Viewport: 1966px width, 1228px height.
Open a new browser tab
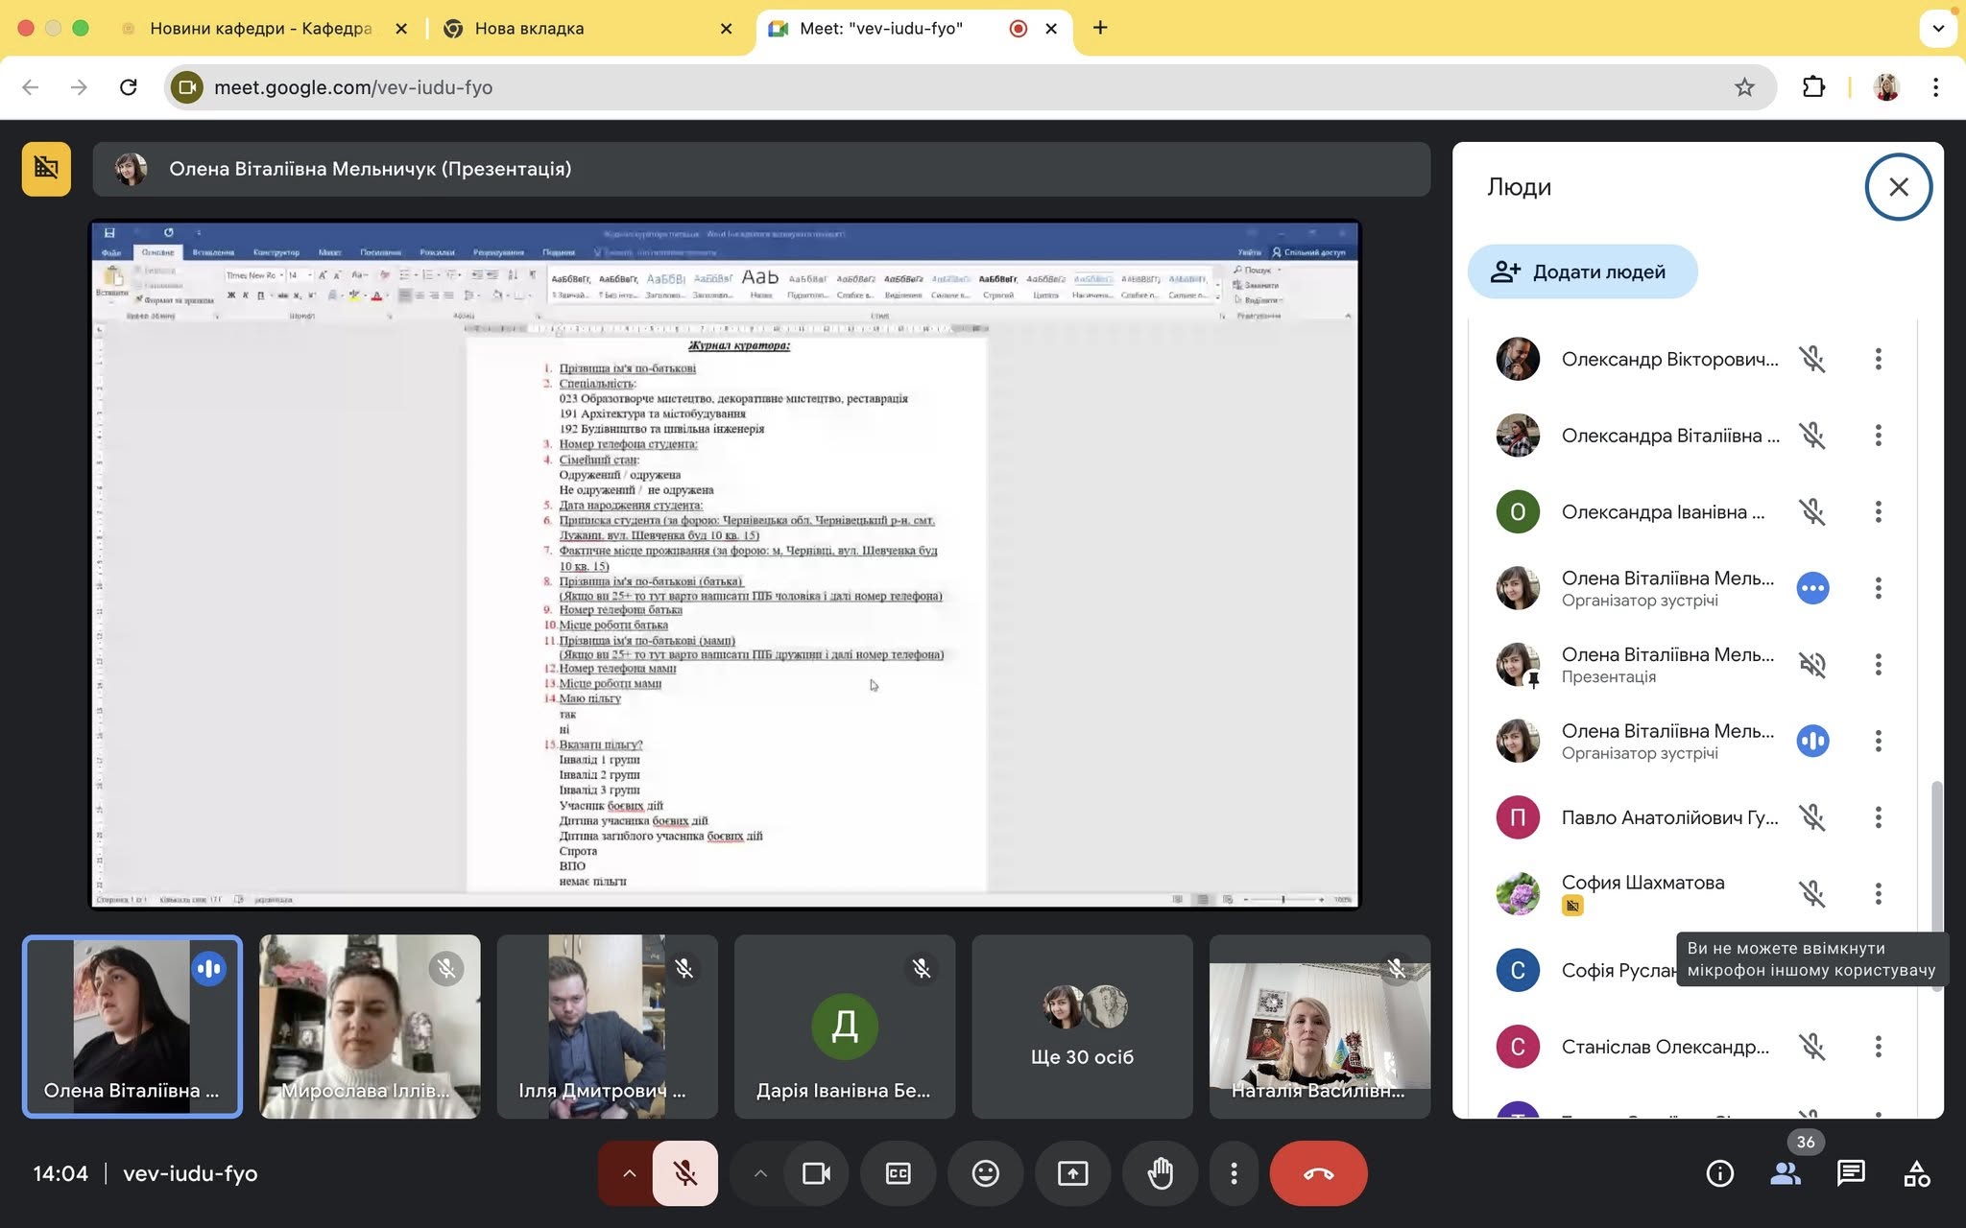coord(1100,28)
